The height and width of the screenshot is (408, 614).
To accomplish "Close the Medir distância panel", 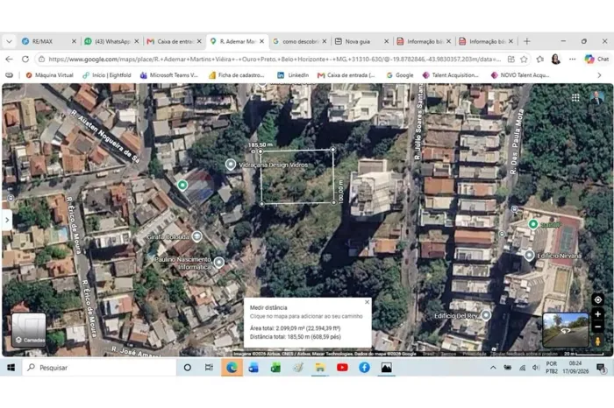I will click(367, 302).
